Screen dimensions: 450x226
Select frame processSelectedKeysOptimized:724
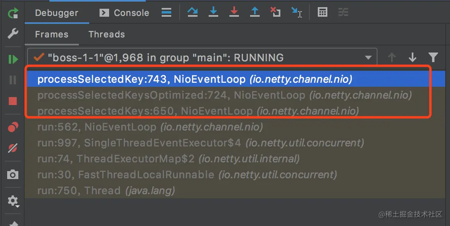click(235, 95)
